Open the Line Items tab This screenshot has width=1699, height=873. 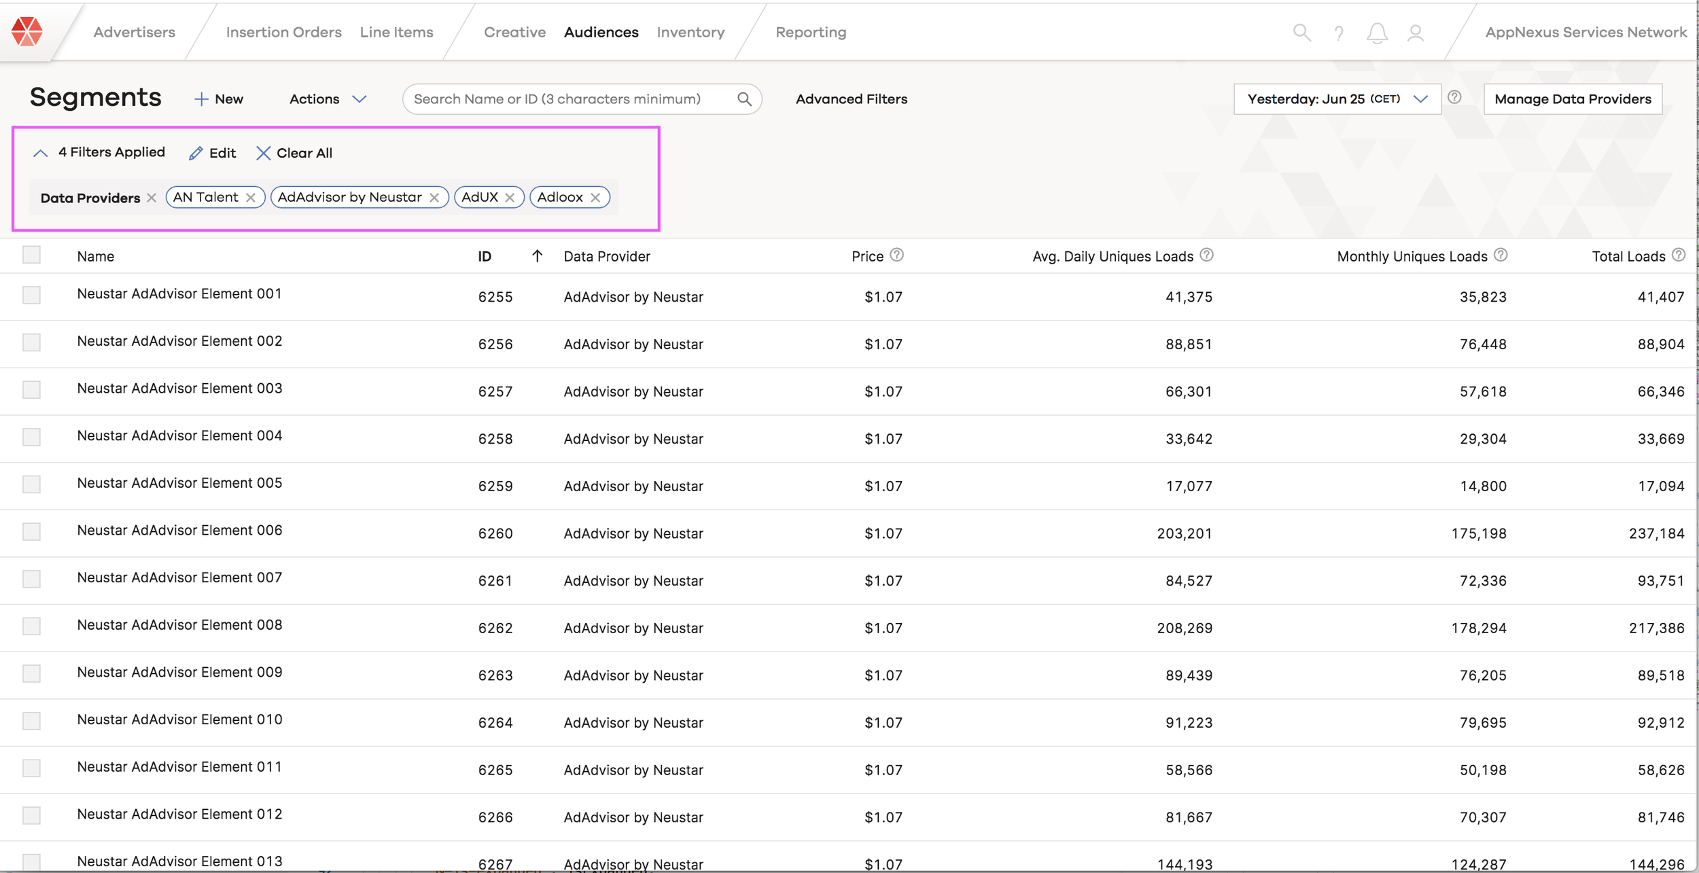pos(396,32)
